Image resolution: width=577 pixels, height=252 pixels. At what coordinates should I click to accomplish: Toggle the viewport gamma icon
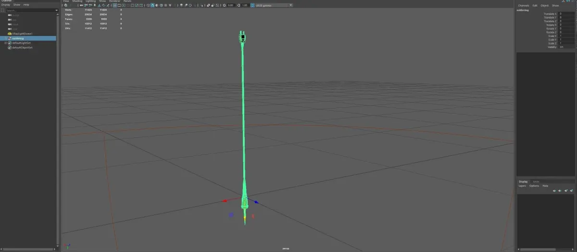coord(238,5)
